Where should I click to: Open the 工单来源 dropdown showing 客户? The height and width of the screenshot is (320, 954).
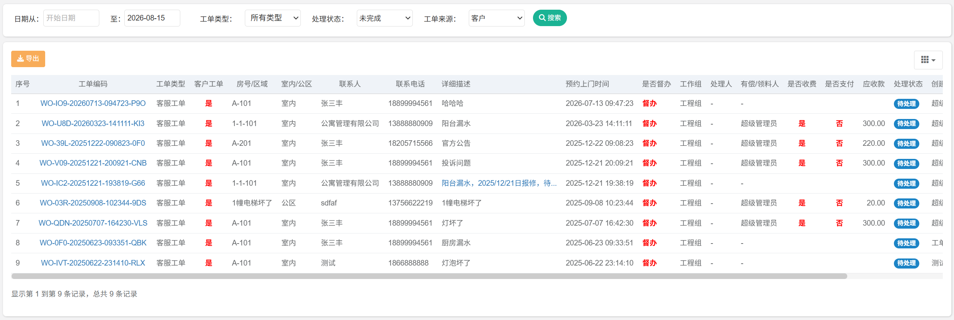(496, 18)
